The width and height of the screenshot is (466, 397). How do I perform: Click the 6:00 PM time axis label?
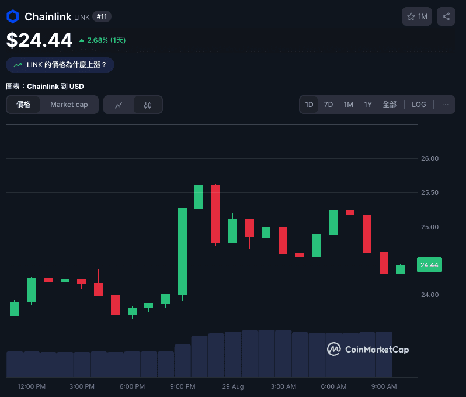pos(132,386)
